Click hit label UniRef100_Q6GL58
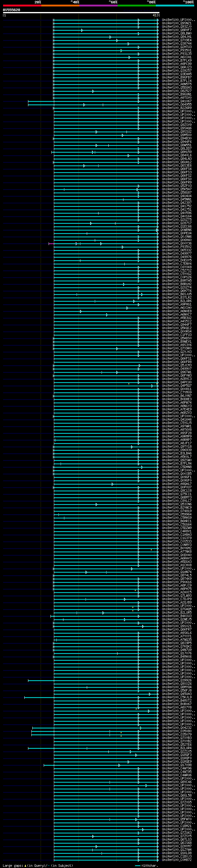The width and height of the screenshot is (197, 868). pyautogui.click(x=177, y=795)
